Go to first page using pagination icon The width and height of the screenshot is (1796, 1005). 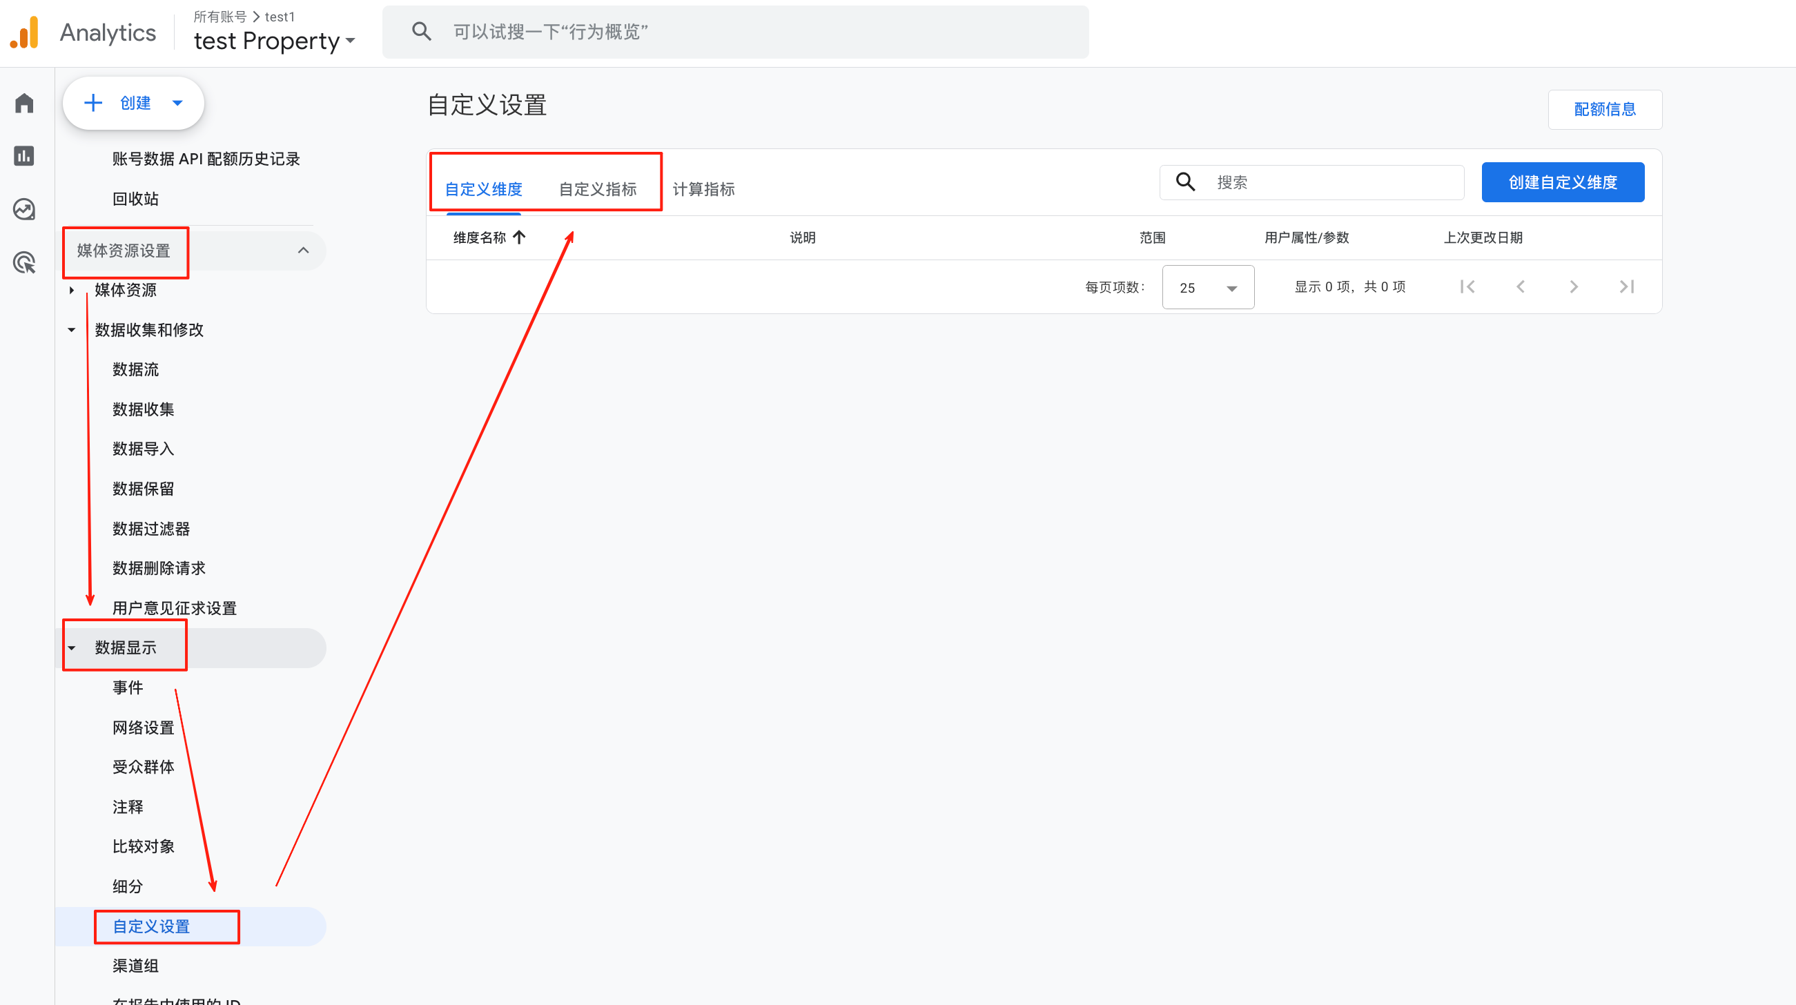(1467, 286)
